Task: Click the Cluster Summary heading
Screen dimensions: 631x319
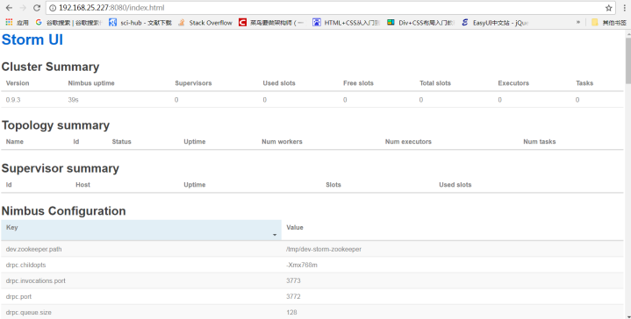Action: [50, 67]
